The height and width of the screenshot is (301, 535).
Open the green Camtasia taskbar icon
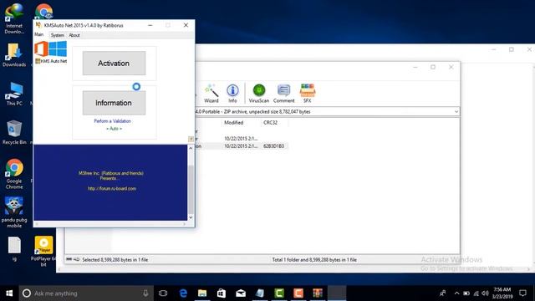279,293
